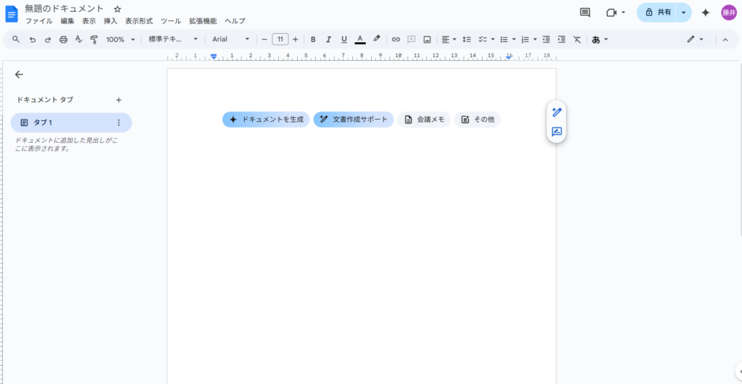Screen dimensions: 742x384
Task: Add a new document tab
Action: click(119, 100)
